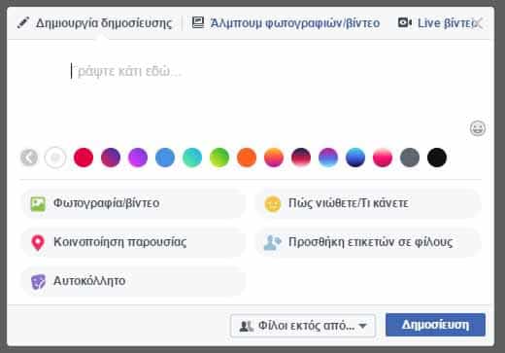Click the red check-in location pin icon
The image size is (505, 353).
point(38,243)
